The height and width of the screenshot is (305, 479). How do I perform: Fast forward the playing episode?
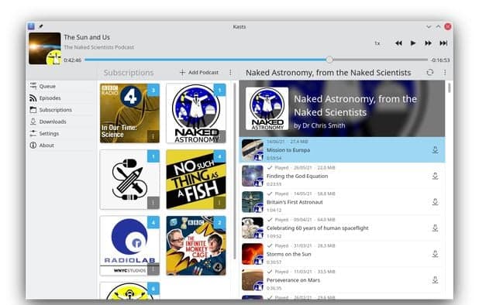coord(428,43)
